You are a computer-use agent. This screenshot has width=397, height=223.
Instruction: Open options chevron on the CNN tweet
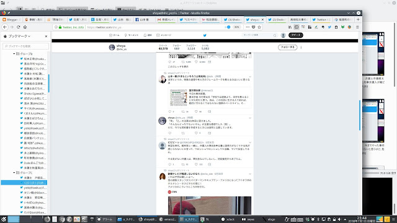click(x=250, y=174)
